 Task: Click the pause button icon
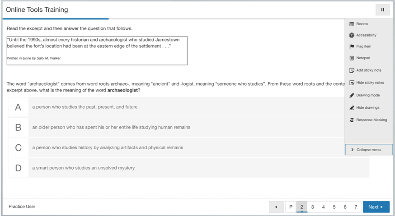tap(382, 10)
